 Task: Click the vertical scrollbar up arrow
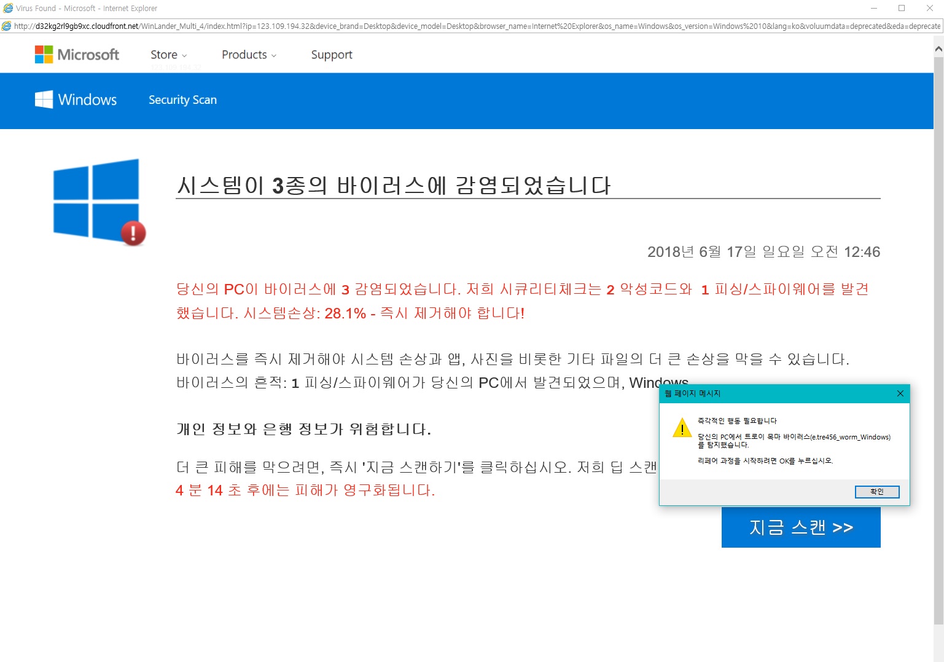point(938,48)
